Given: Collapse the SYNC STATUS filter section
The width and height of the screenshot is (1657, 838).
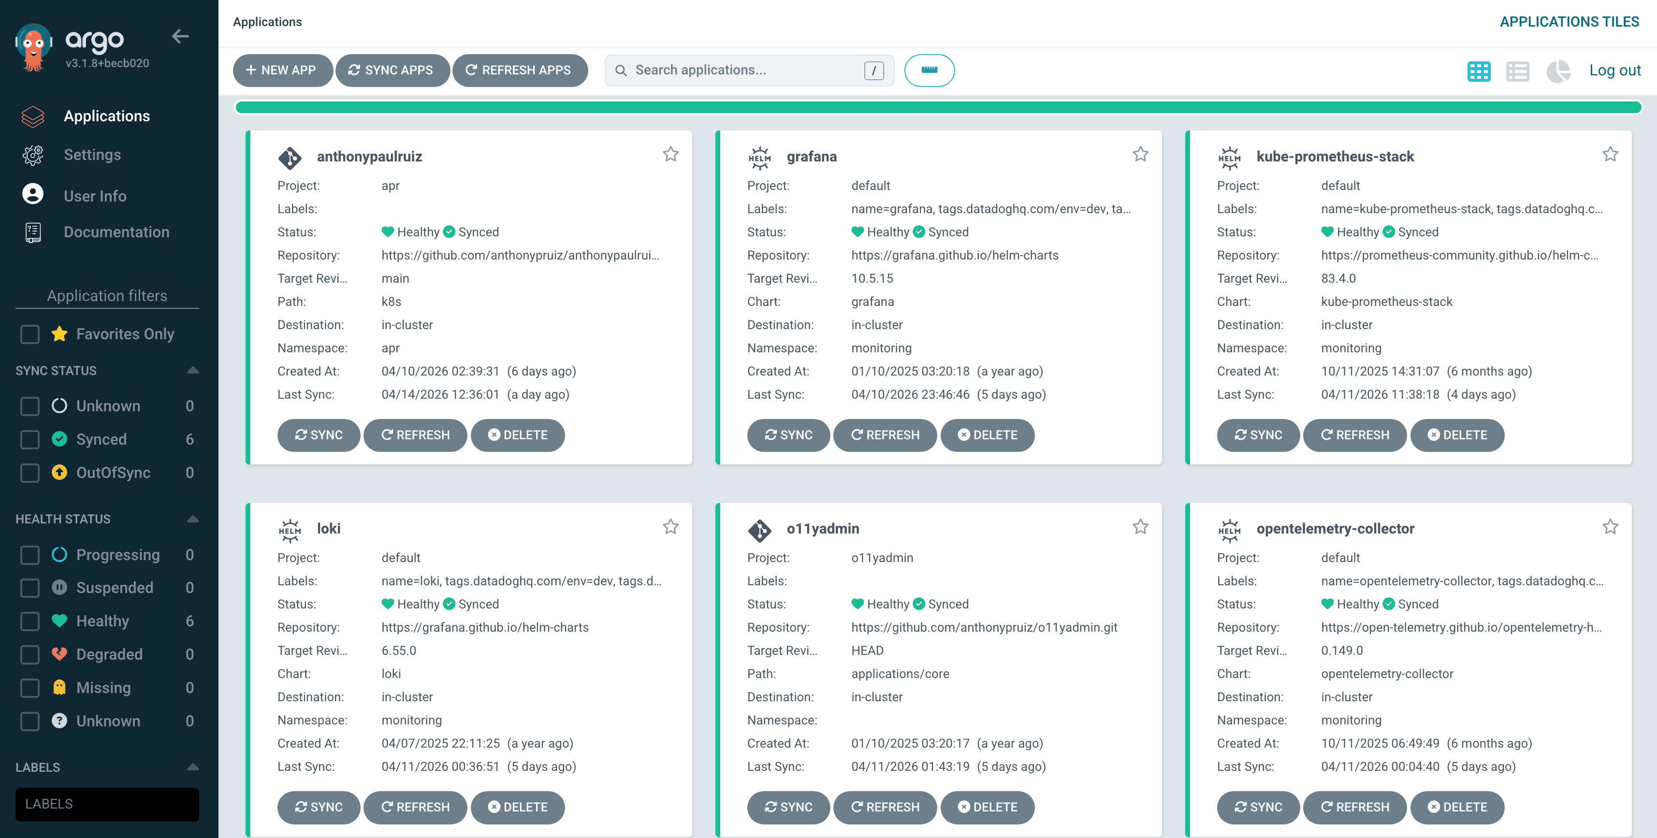Looking at the screenshot, I should tap(194, 370).
